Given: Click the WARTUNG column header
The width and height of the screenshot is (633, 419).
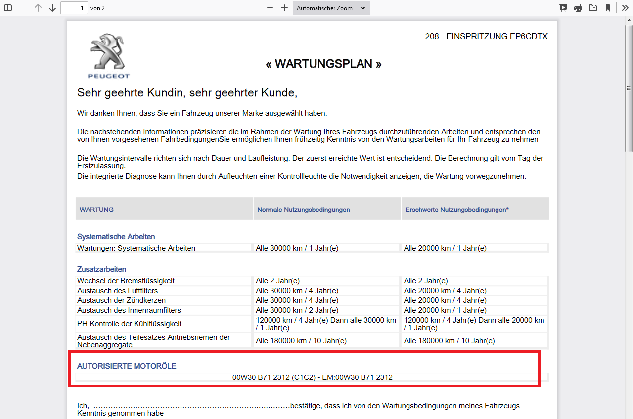Looking at the screenshot, I should [x=96, y=209].
